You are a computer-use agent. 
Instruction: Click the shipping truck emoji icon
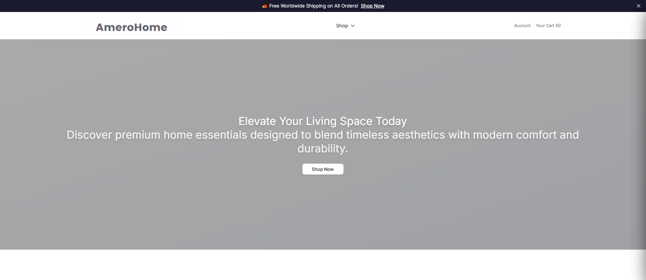pos(264,6)
